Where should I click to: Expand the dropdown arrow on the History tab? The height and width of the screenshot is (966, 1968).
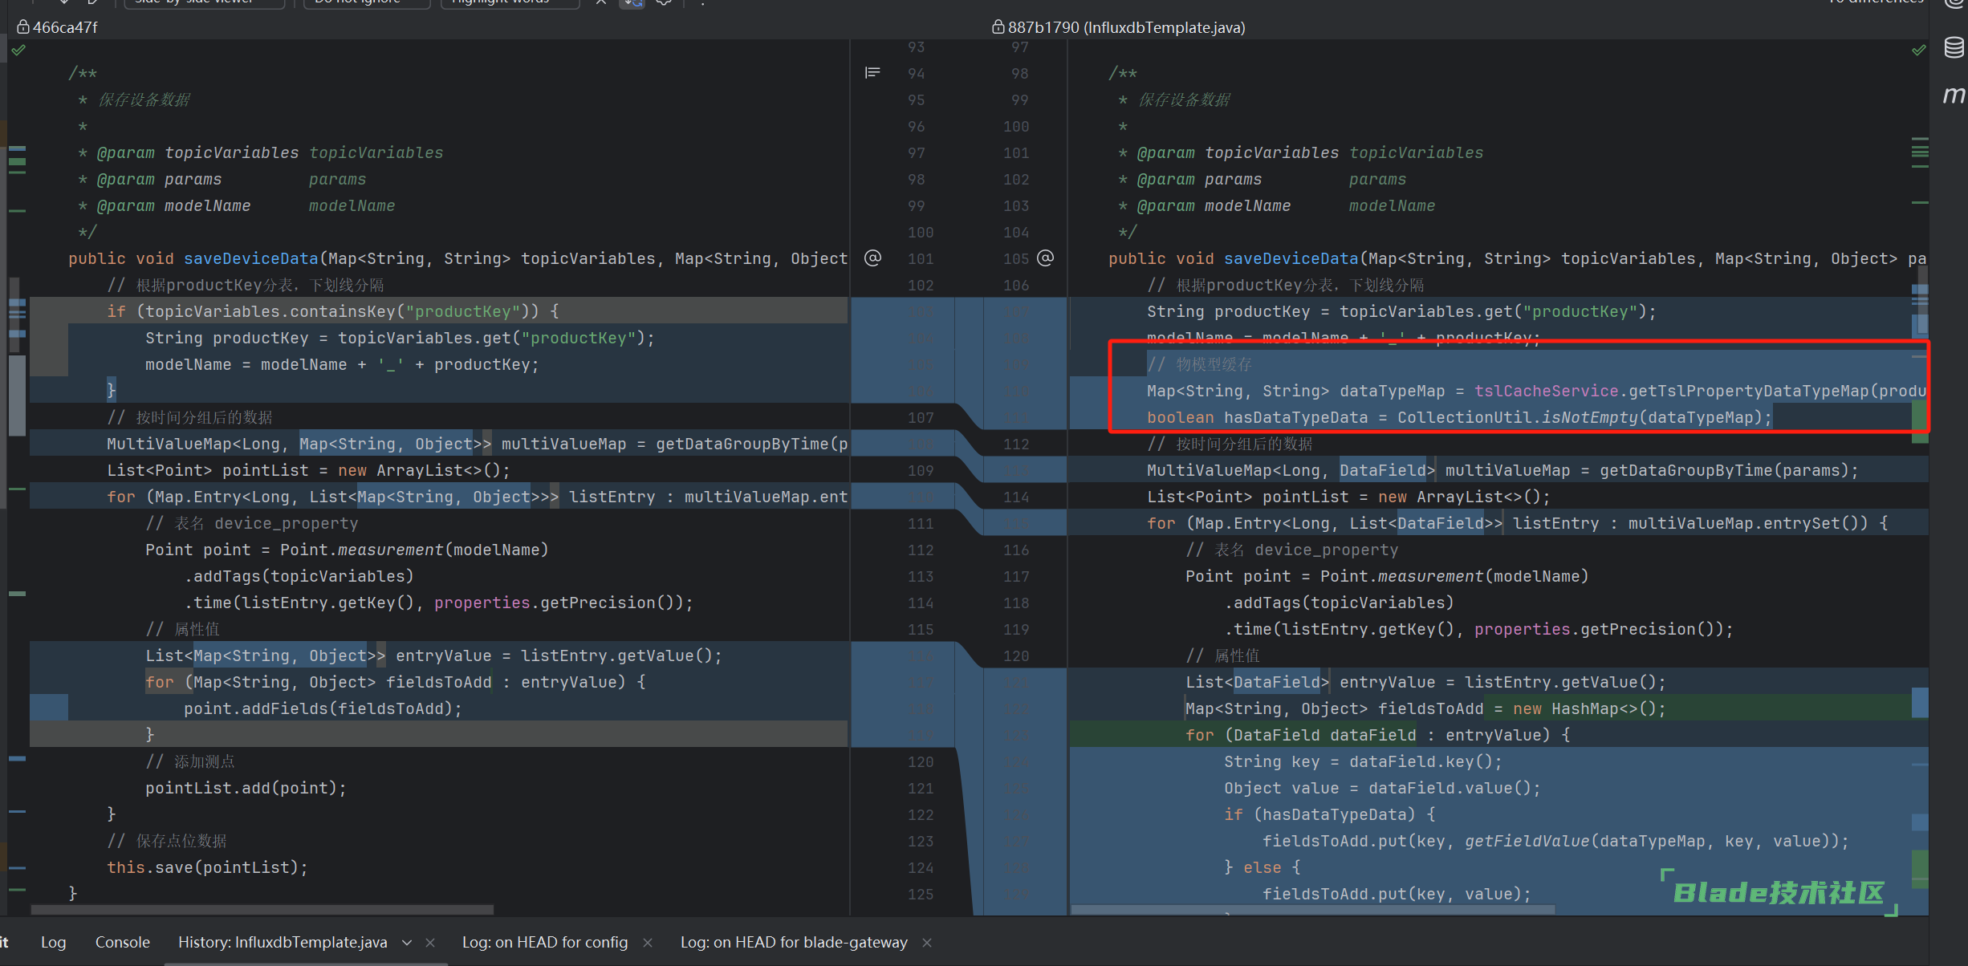click(x=407, y=943)
